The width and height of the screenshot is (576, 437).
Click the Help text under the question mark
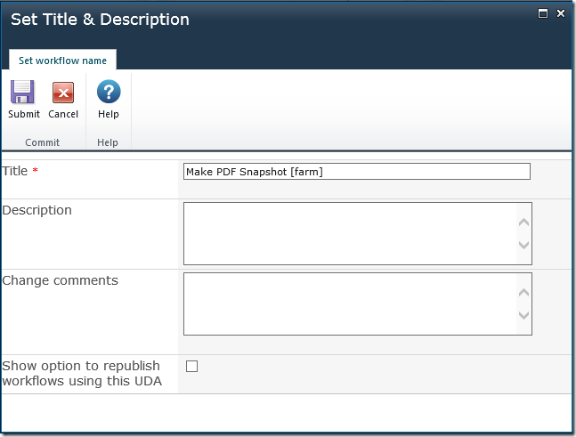point(109,114)
